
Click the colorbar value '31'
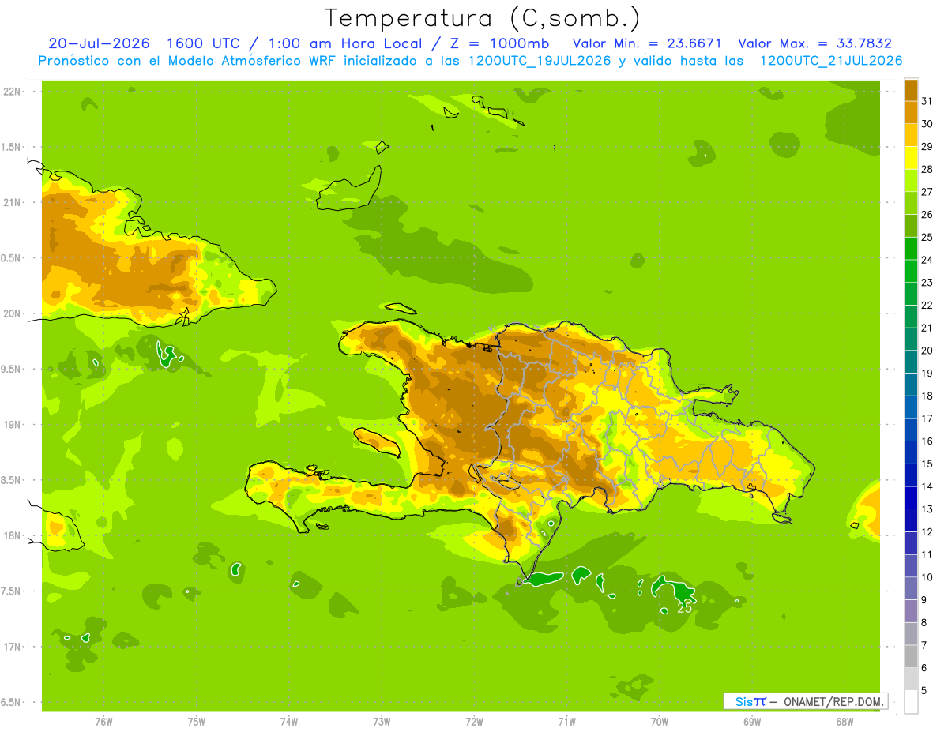pos(927,101)
